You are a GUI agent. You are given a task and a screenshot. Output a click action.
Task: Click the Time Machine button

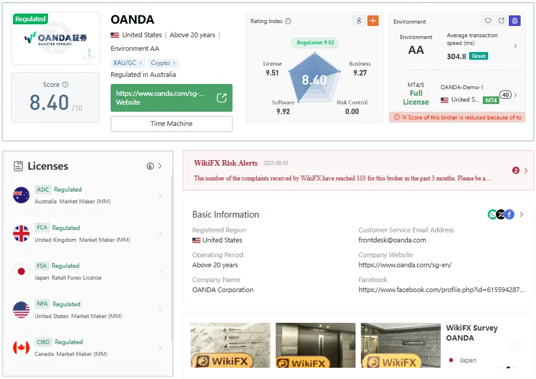171,124
